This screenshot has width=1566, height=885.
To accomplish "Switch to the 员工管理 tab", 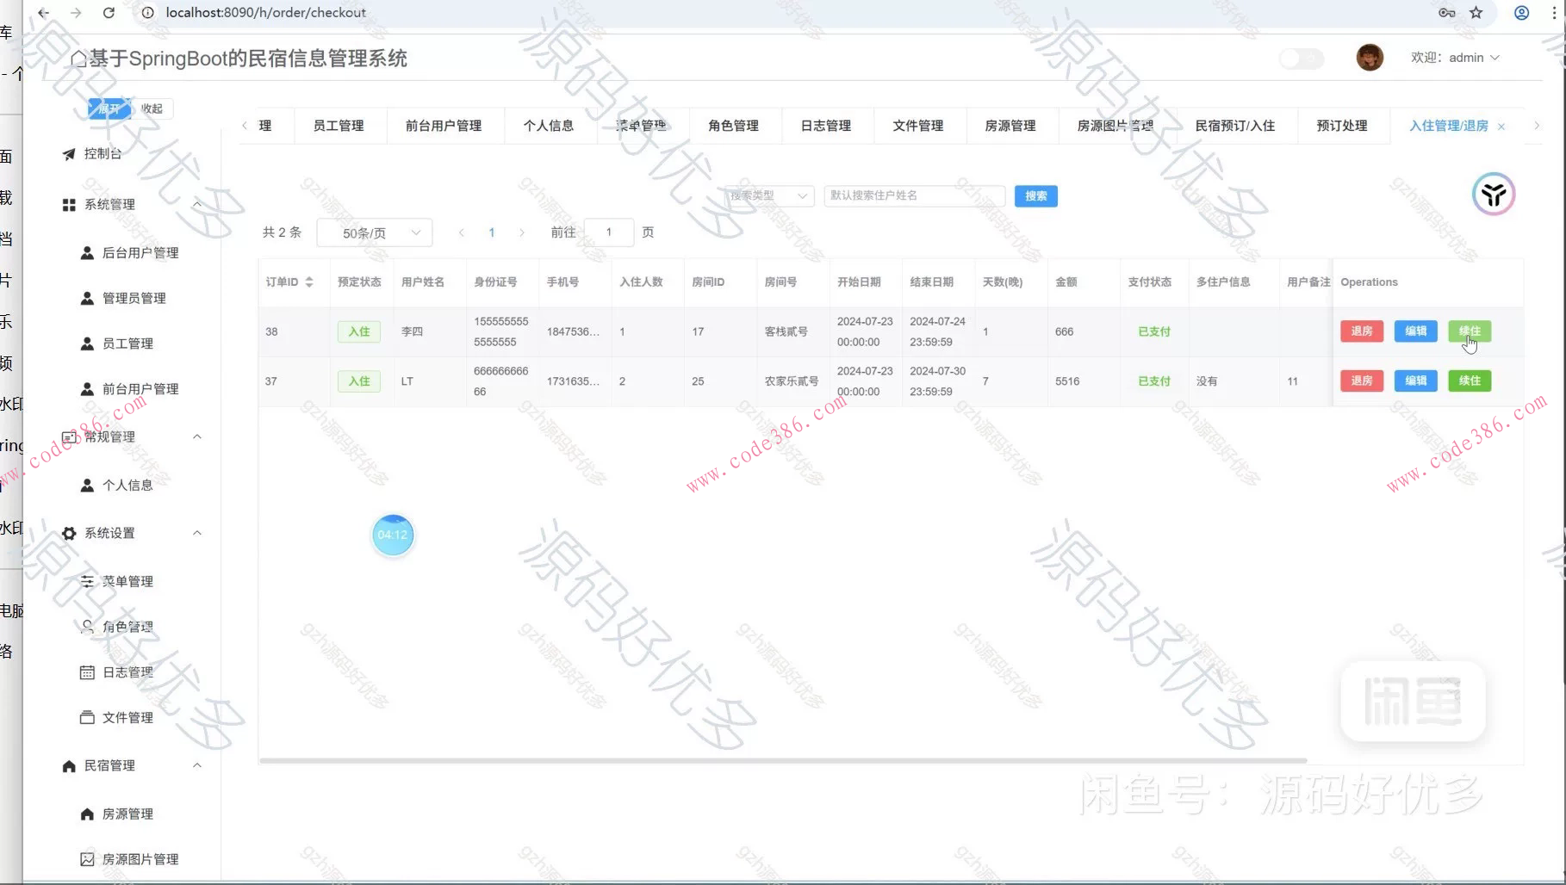I will click(x=339, y=126).
